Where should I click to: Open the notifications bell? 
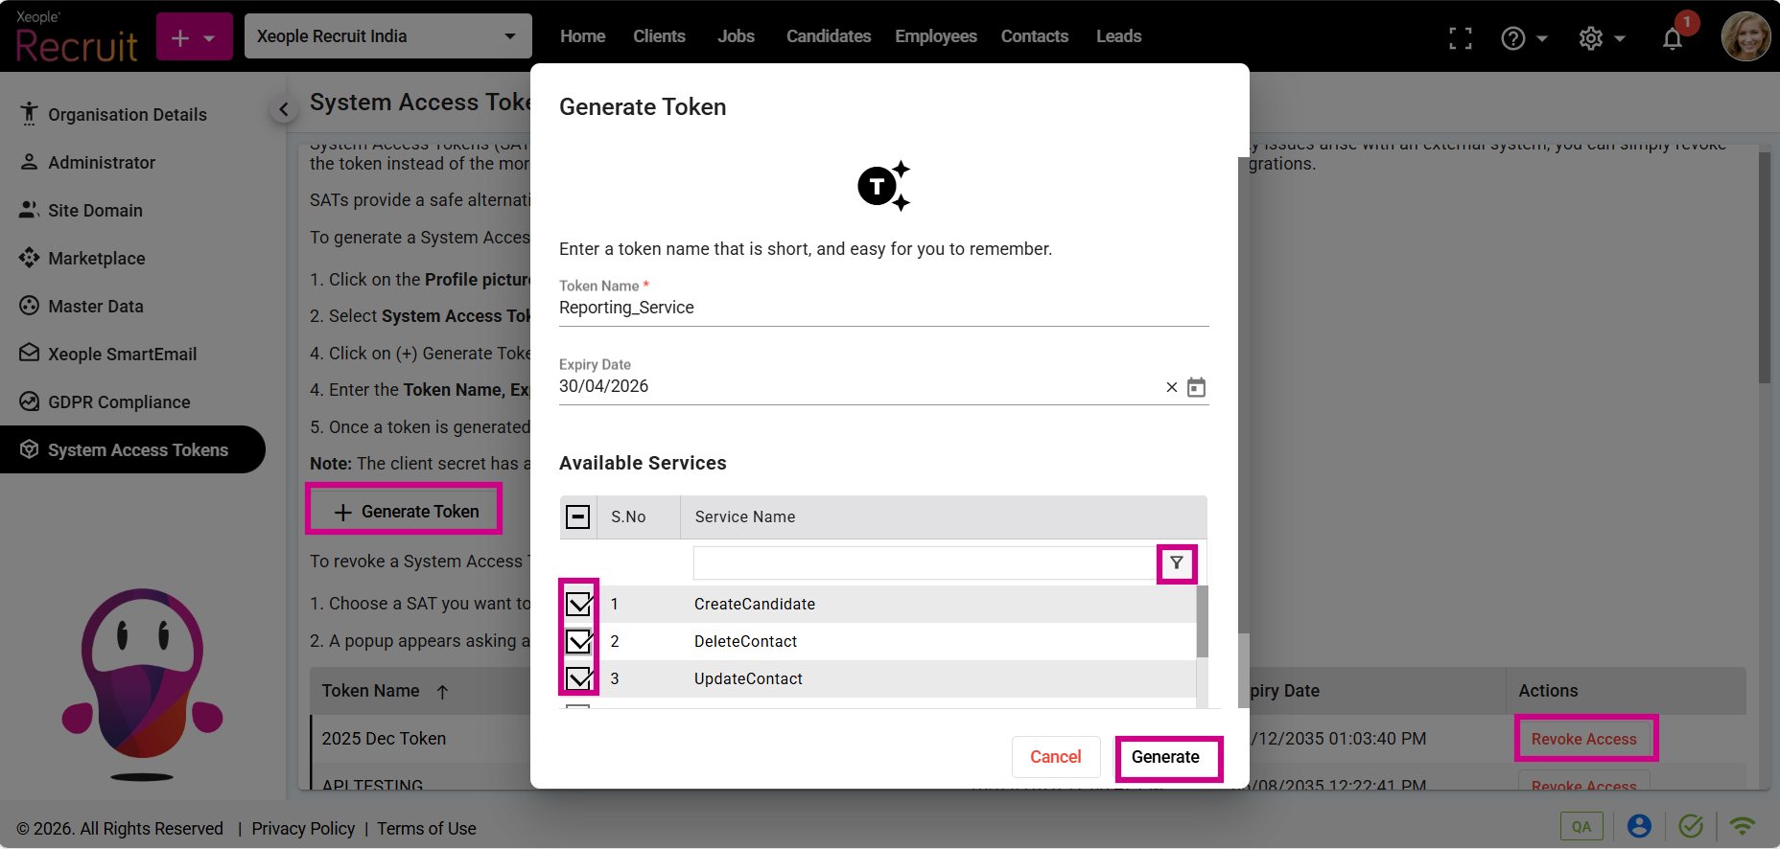point(1672,38)
